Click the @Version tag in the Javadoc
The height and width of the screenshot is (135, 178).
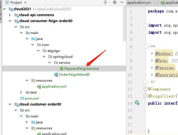[x=165, y=68]
